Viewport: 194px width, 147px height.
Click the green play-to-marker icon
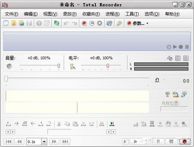(112, 124)
